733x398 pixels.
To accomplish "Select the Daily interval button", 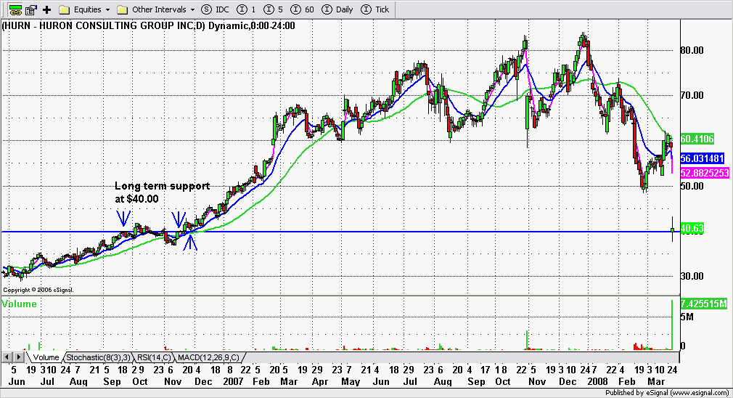I will click(337, 9).
